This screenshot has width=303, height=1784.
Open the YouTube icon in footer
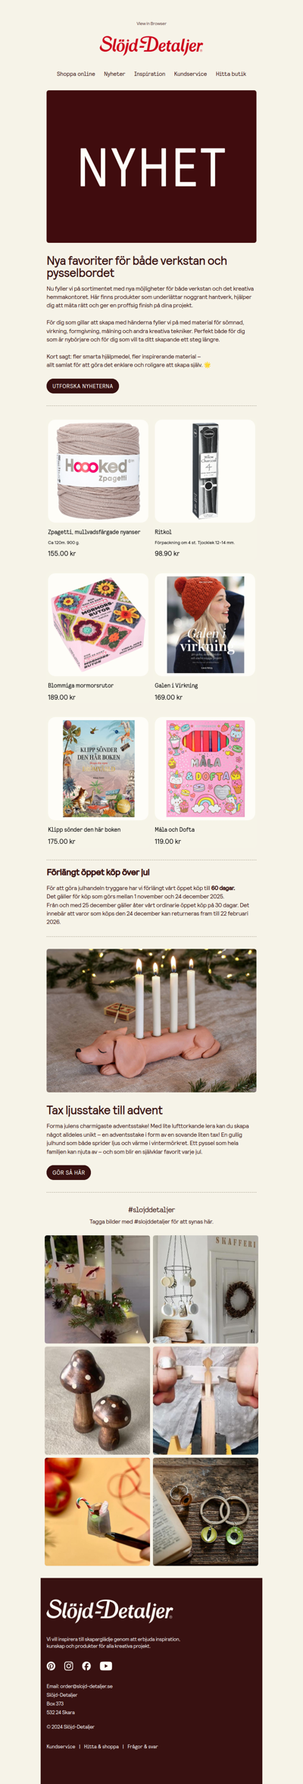(106, 1666)
